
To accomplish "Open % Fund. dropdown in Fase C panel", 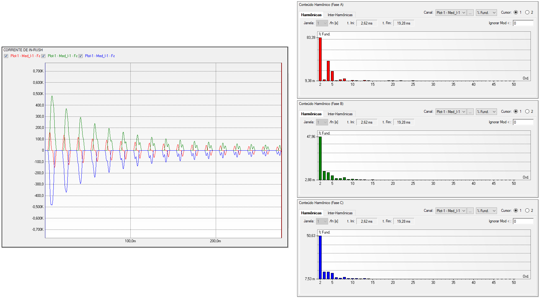I will [486, 211].
